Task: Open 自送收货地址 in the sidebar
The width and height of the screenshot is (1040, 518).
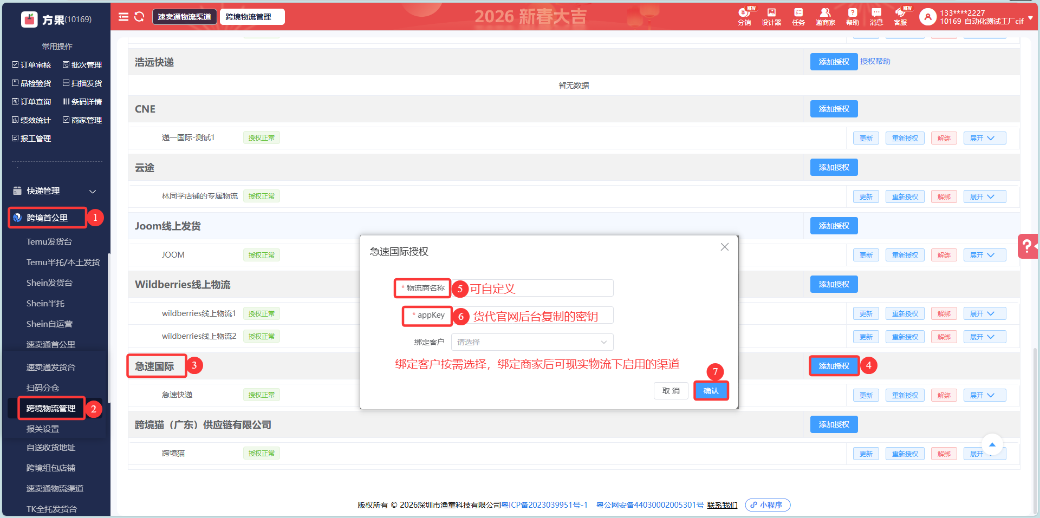Action: click(51, 447)
